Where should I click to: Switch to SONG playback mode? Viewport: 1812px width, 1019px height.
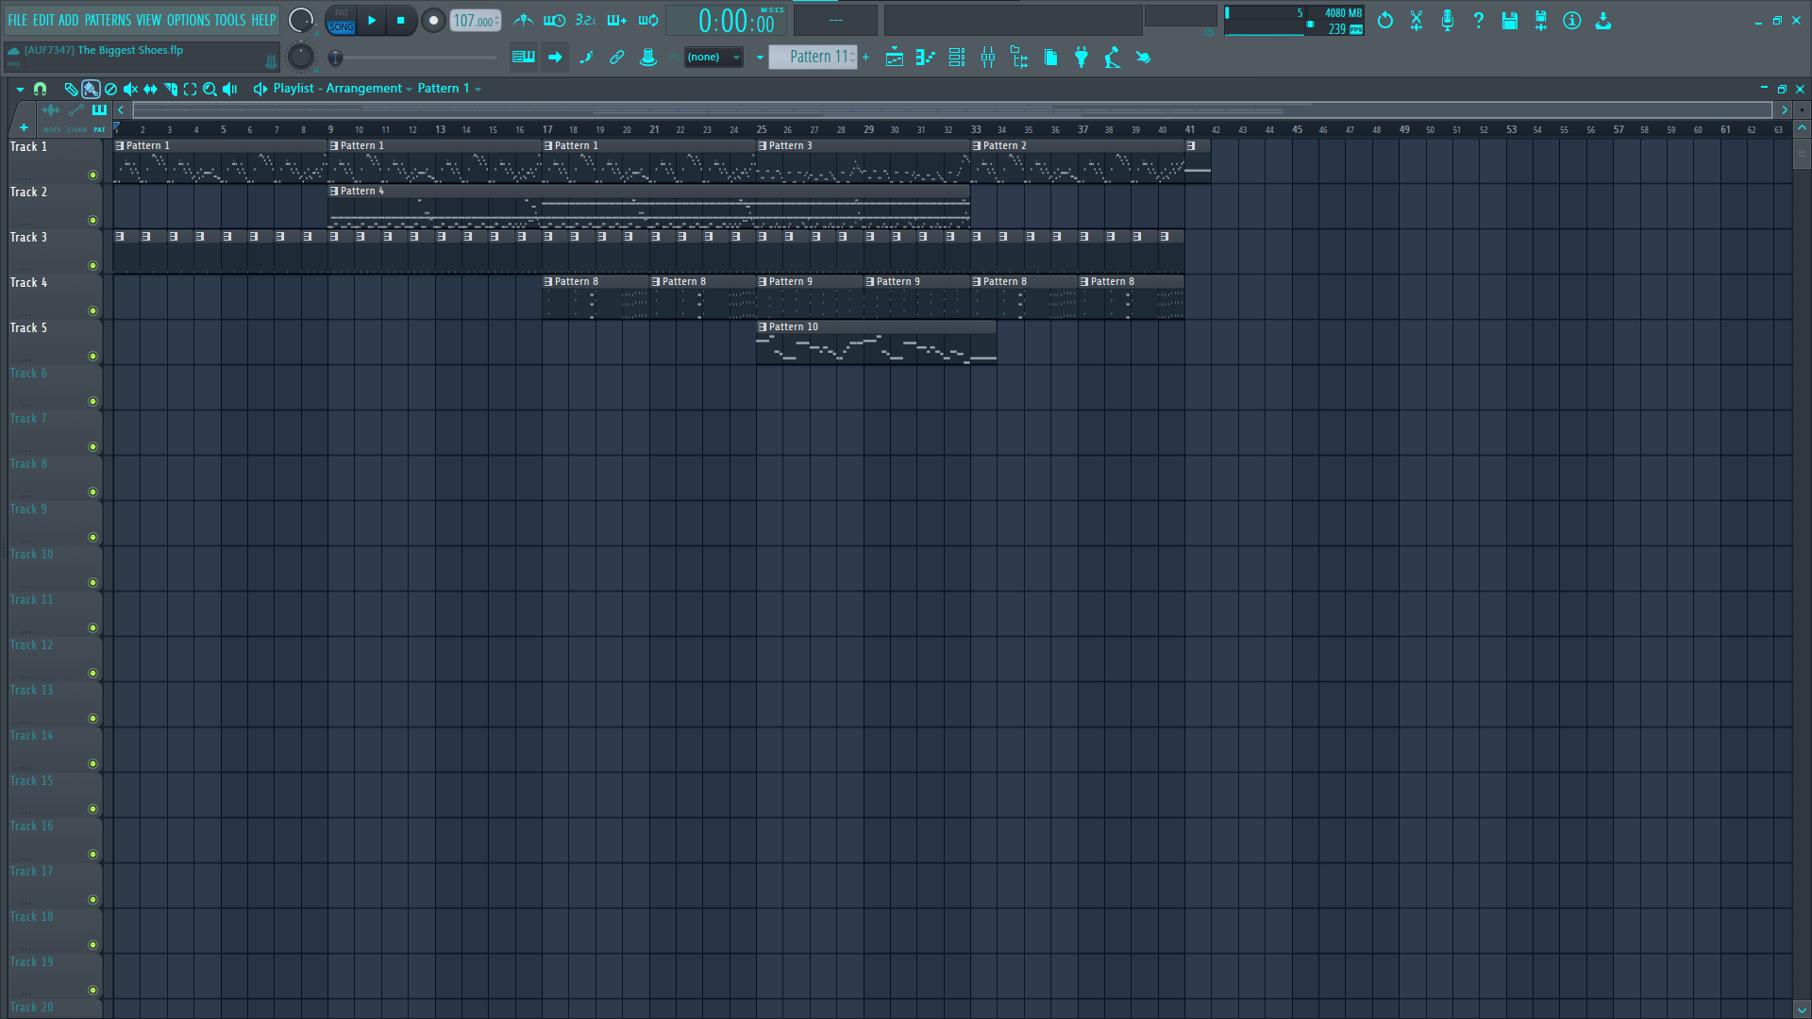(x=341, y=27)
